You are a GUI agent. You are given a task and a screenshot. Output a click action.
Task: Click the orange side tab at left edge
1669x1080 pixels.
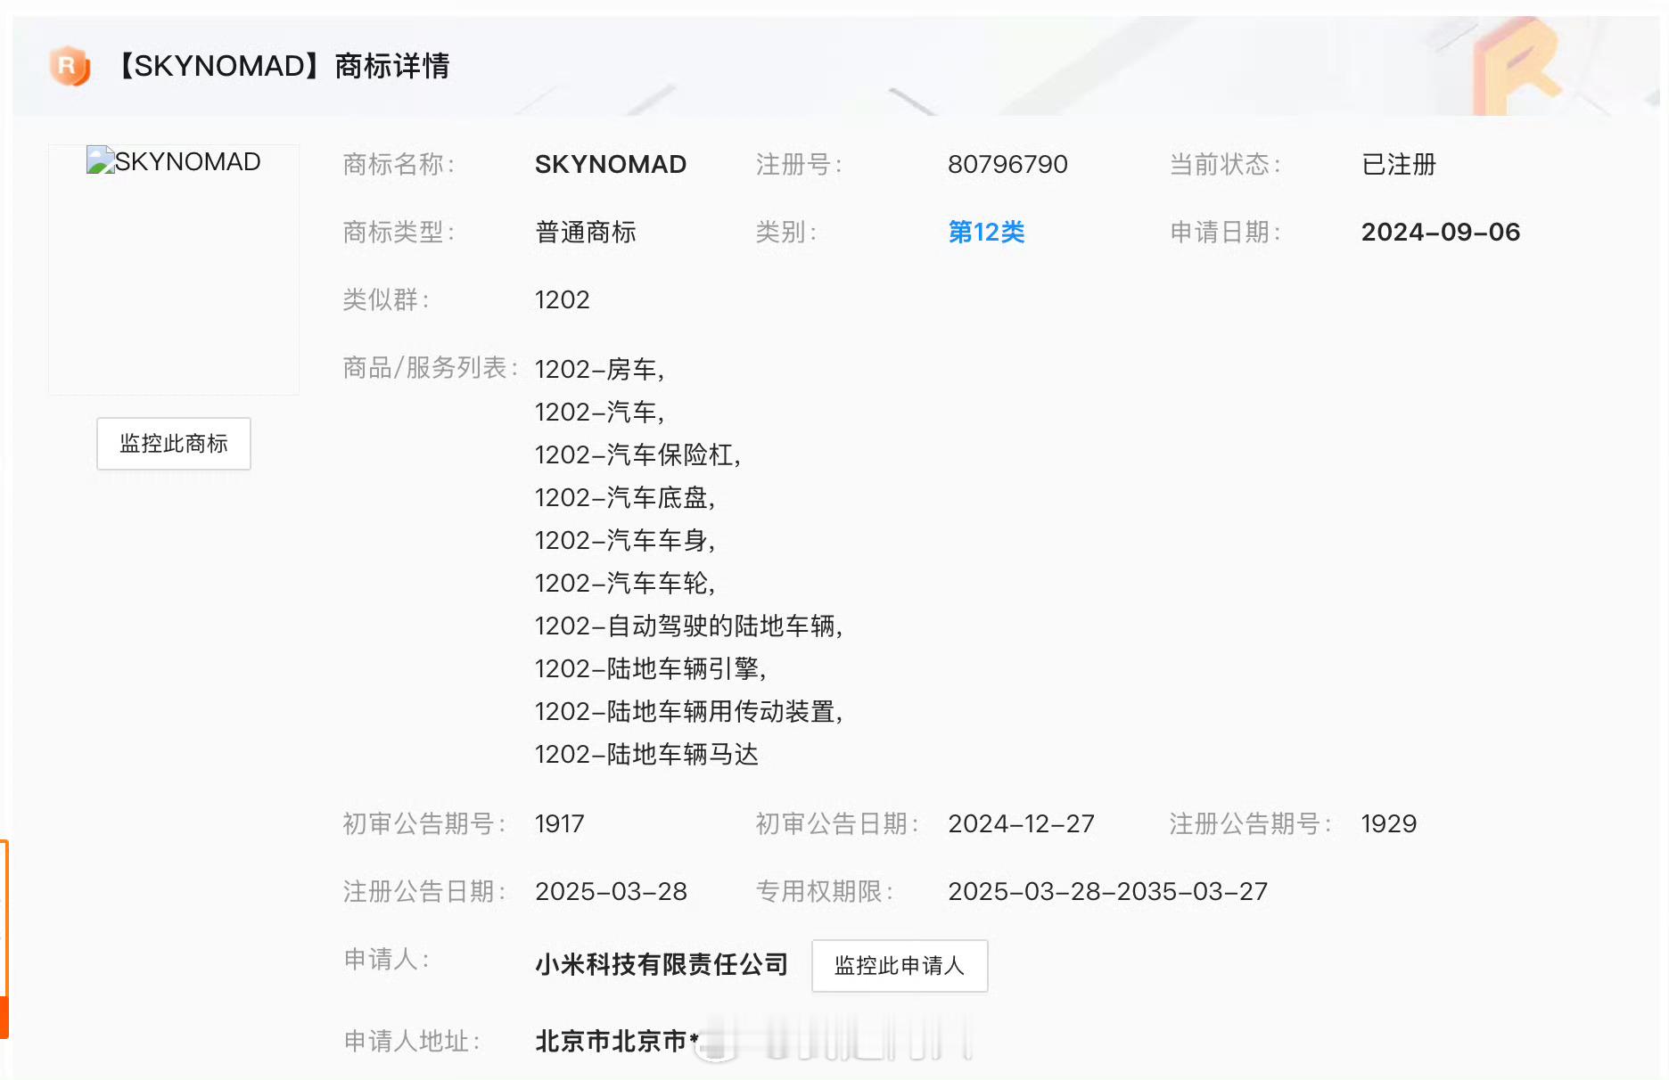point(4,939)
